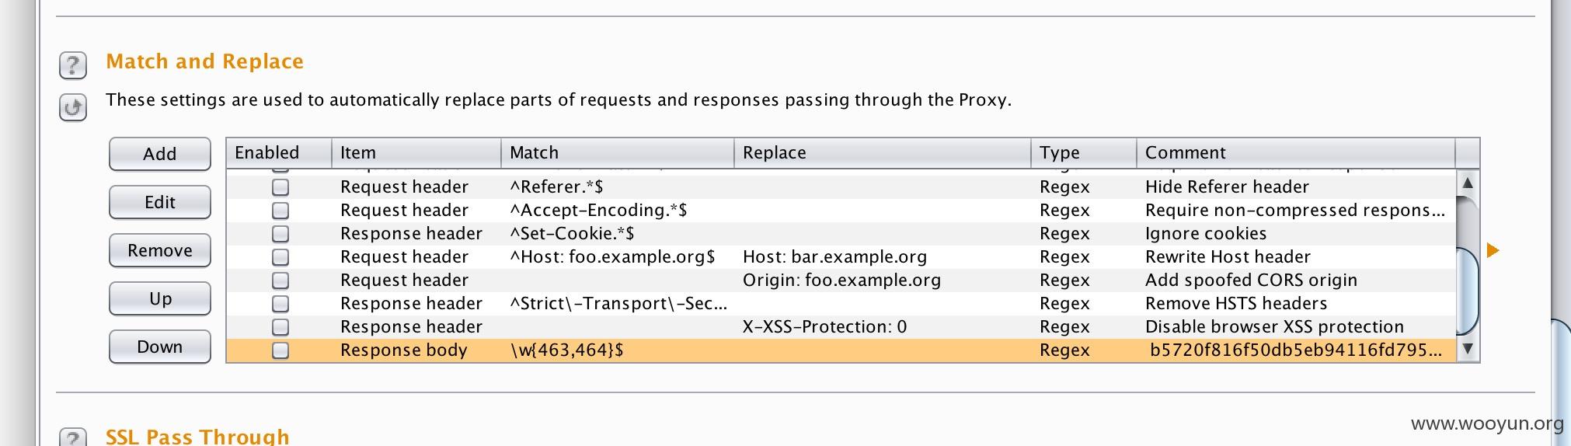Click the scrollbar up arrow

(1467, 184)
